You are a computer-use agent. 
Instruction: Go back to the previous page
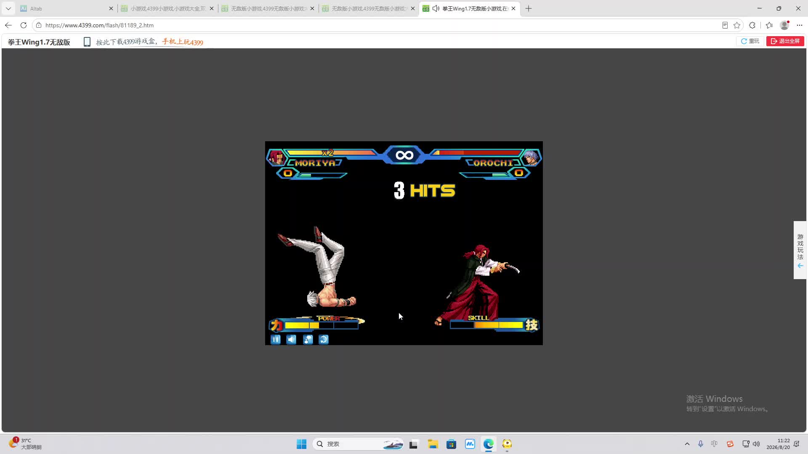click(x=8, y=25)
